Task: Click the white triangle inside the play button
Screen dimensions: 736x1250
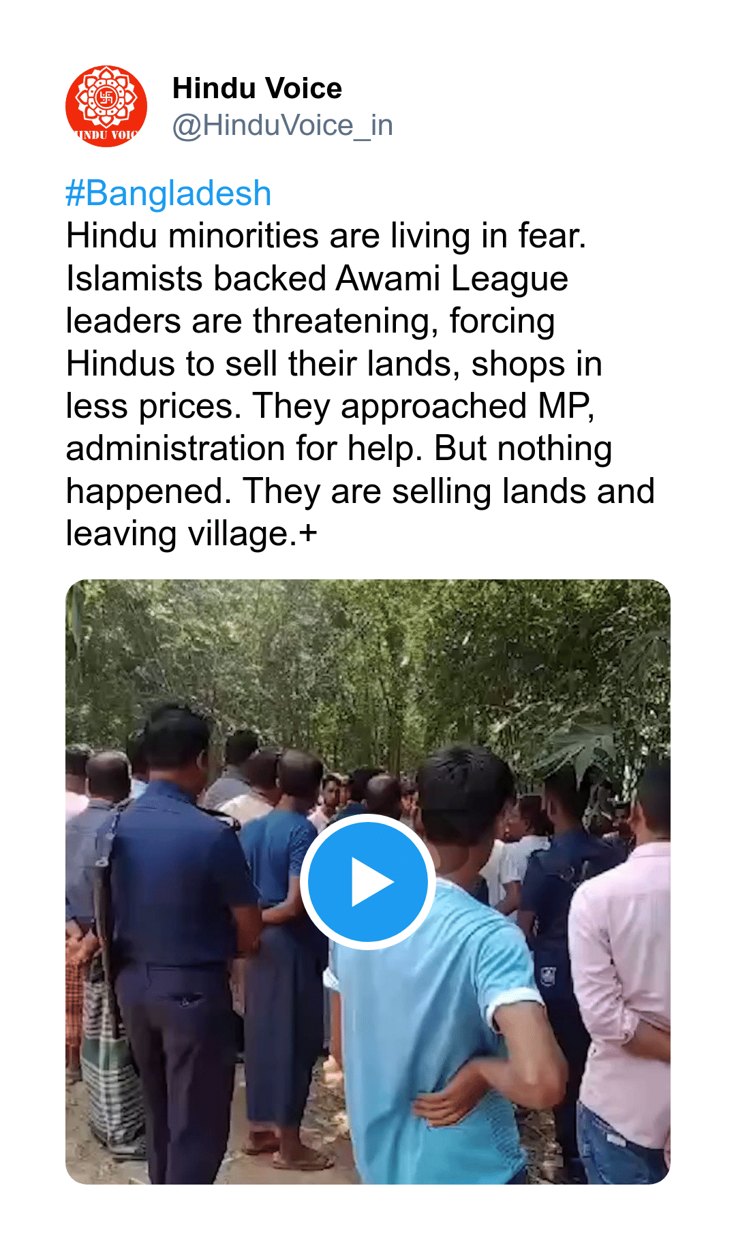Action: coord(371,882)
